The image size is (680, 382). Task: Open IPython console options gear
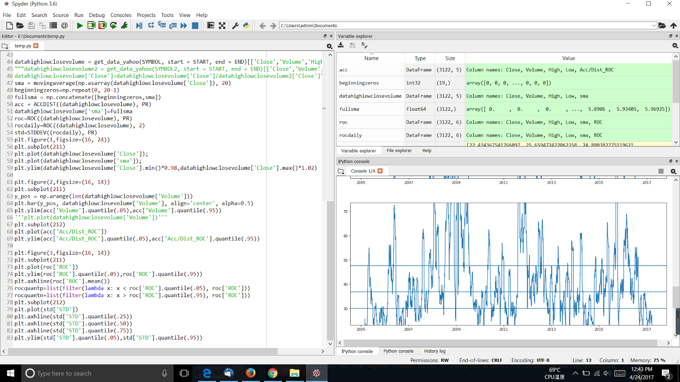tap(673, 171)
